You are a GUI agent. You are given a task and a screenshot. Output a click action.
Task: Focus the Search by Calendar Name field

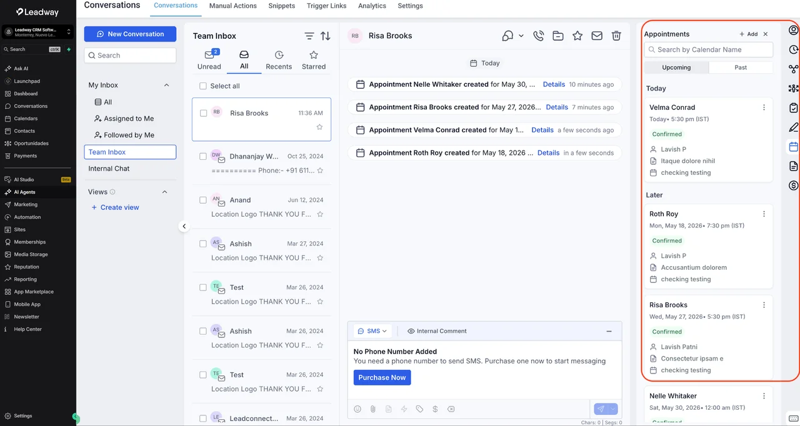(709, 49)
